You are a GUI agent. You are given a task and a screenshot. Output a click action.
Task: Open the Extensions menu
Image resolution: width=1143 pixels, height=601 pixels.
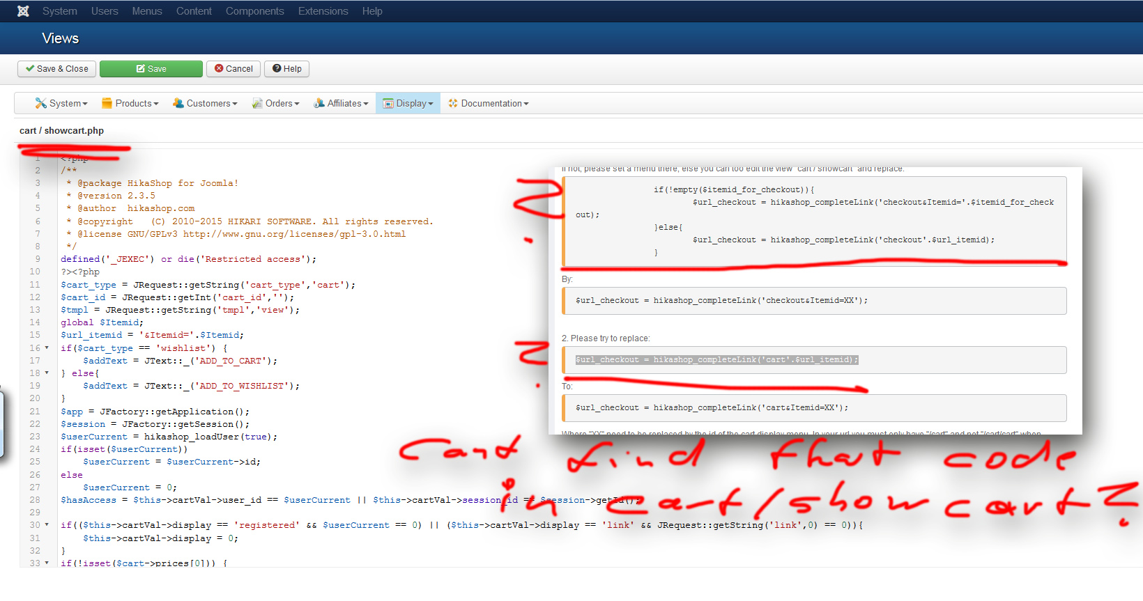coord(323,11)
